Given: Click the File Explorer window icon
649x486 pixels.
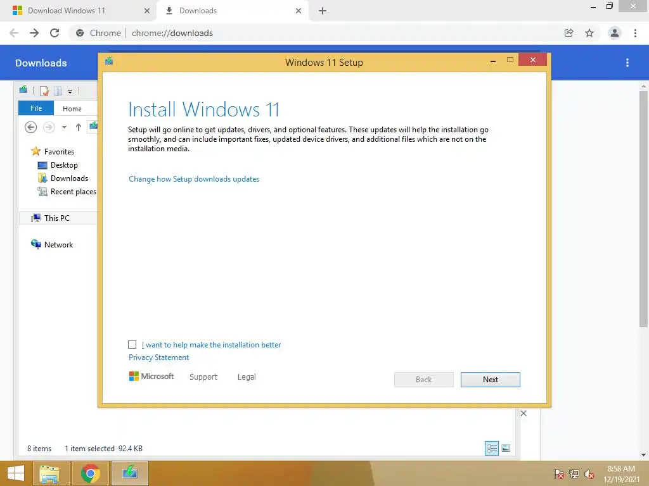Looking at the screenshot, I should click(23, 90).
